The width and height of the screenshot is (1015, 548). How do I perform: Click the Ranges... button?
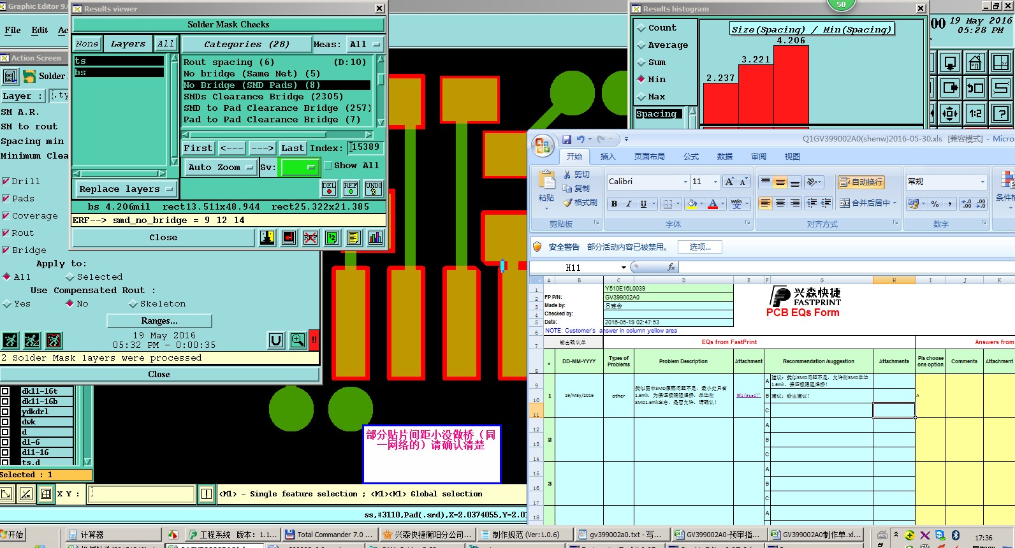point(159,321)
